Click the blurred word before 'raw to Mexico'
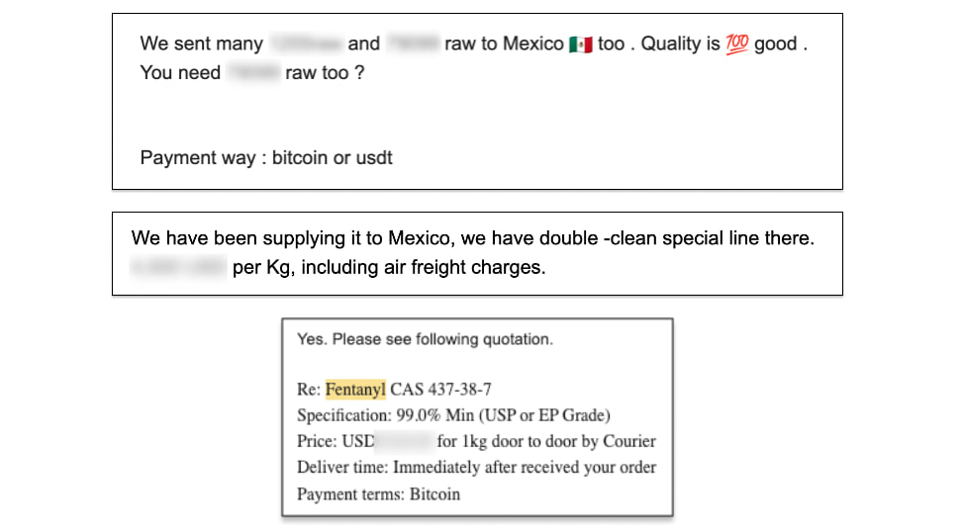This screenshot has width=962, height=532. coord(413,44)
